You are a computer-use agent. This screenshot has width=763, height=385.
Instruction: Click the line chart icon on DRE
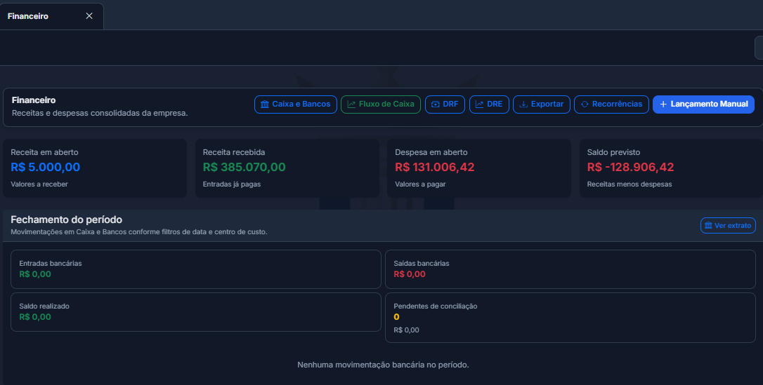point(479,104)
